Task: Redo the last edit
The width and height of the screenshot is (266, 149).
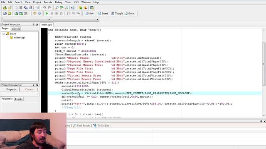Action: 49,8
